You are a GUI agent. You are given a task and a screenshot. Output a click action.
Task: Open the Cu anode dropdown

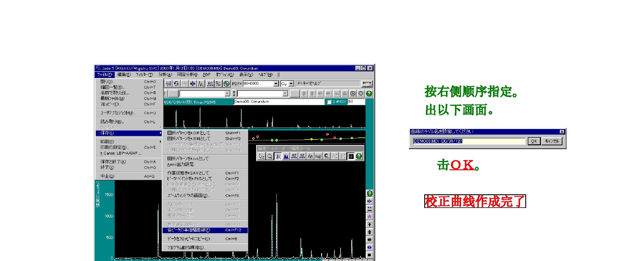coord(291,84)
